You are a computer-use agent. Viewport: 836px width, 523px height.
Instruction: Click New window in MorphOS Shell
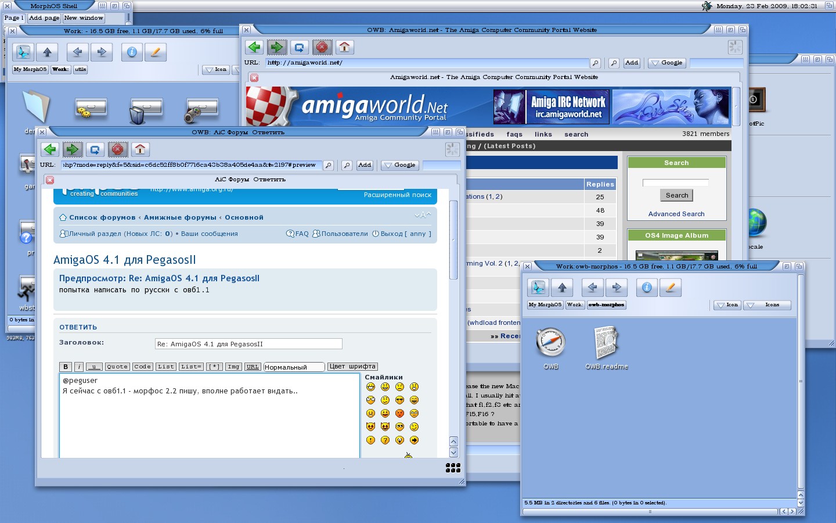84,18
